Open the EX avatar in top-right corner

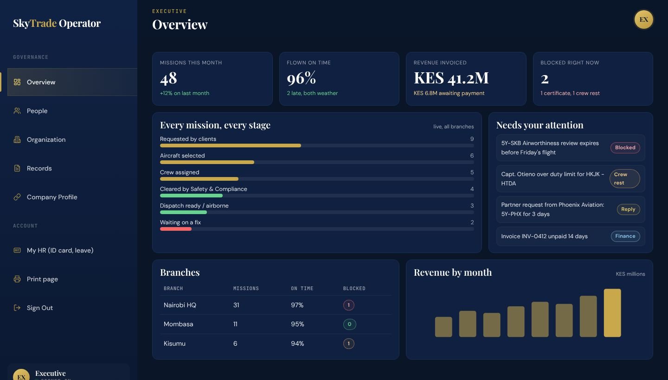(x=643, y=19)
